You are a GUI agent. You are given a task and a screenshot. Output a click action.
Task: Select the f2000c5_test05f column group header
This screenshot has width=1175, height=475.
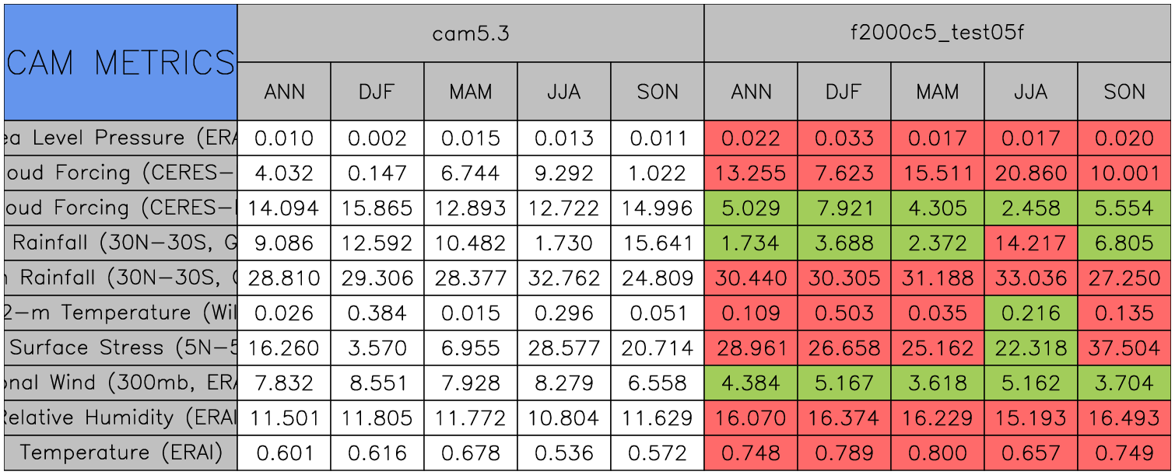click(937, 33)
